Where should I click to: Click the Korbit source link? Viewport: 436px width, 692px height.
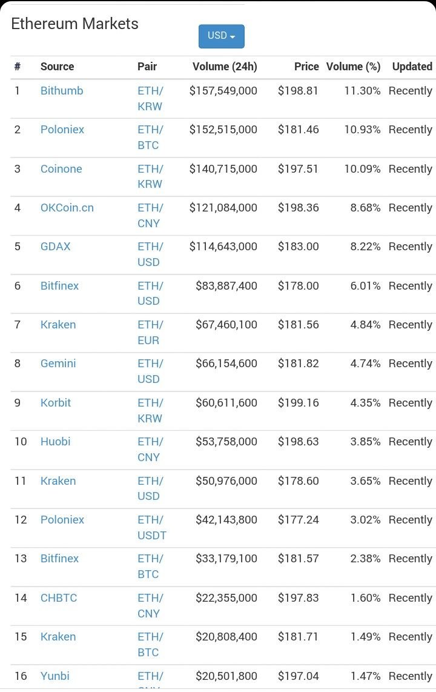pyautogui.click(x=56, y=403)
